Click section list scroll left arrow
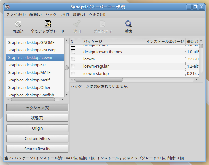209x165 pixels. tap(8, 100)
